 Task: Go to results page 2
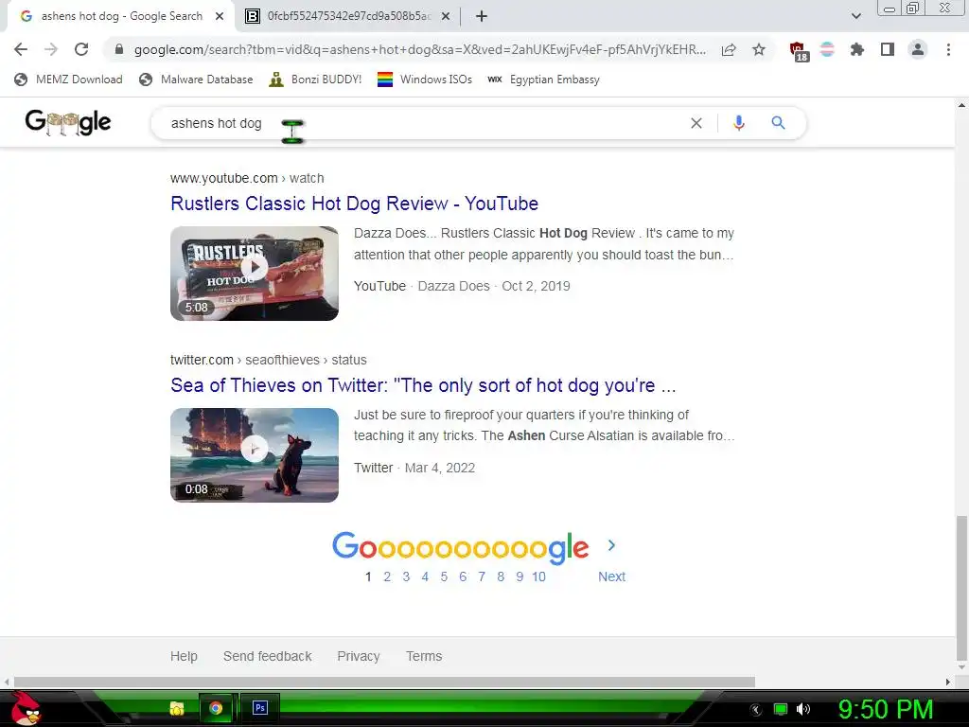[x=387, y=576]
